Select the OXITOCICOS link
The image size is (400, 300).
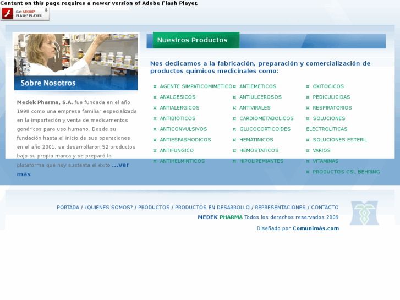tap(328, 86)
